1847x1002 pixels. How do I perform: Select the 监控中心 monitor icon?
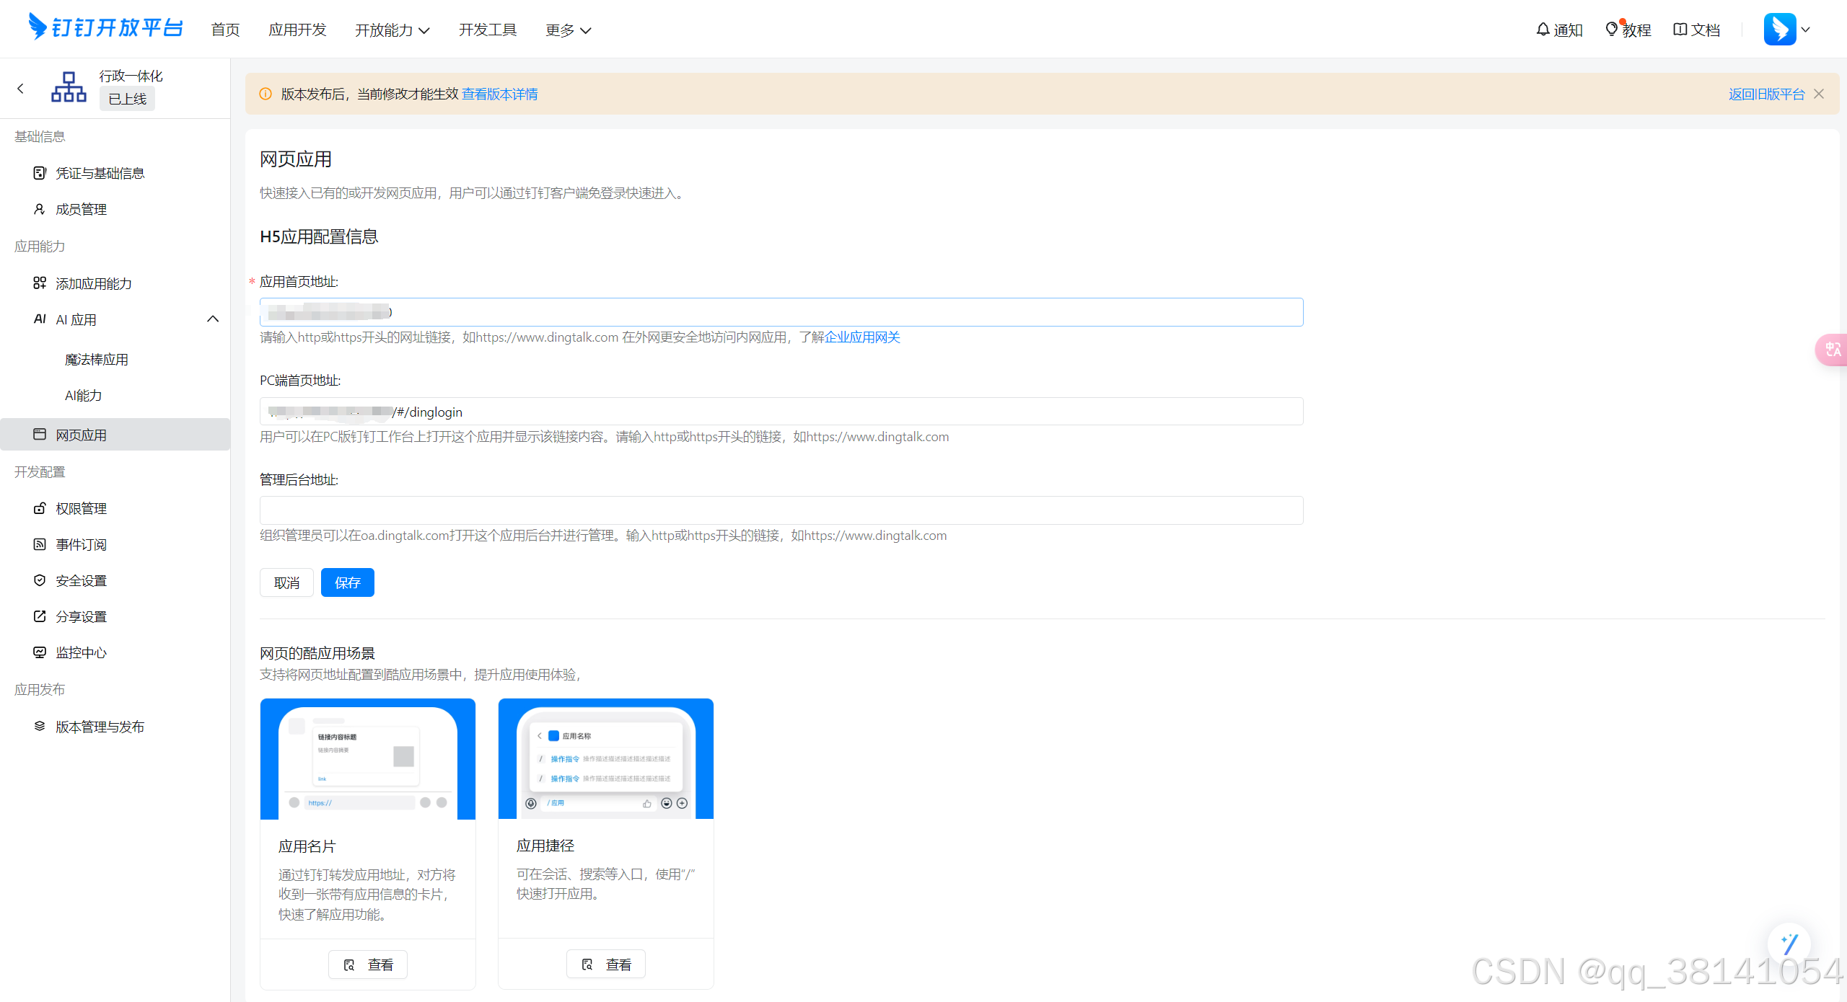[x=40, y=652]
